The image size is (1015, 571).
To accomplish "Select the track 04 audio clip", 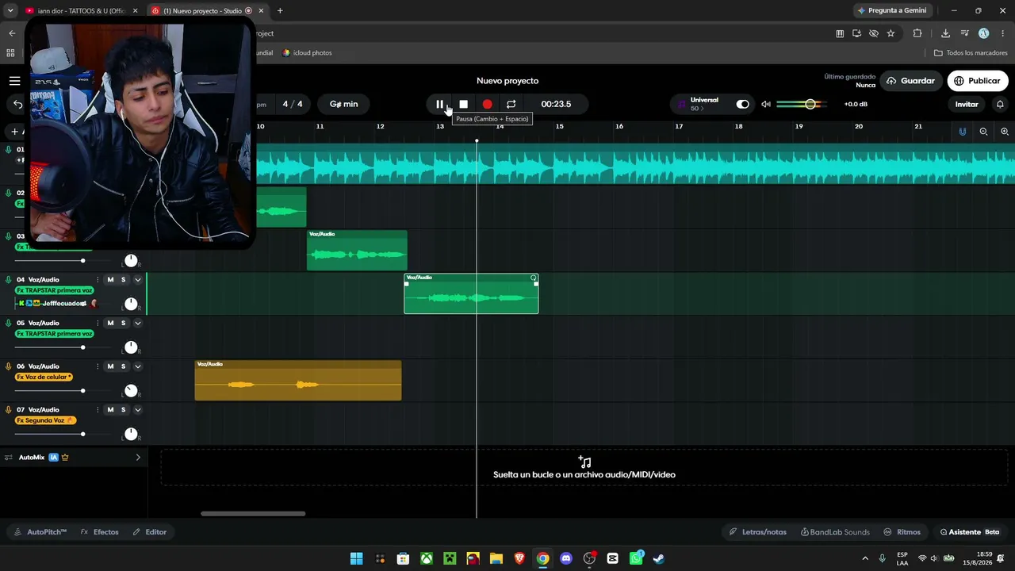I will (x=471, y=293).
